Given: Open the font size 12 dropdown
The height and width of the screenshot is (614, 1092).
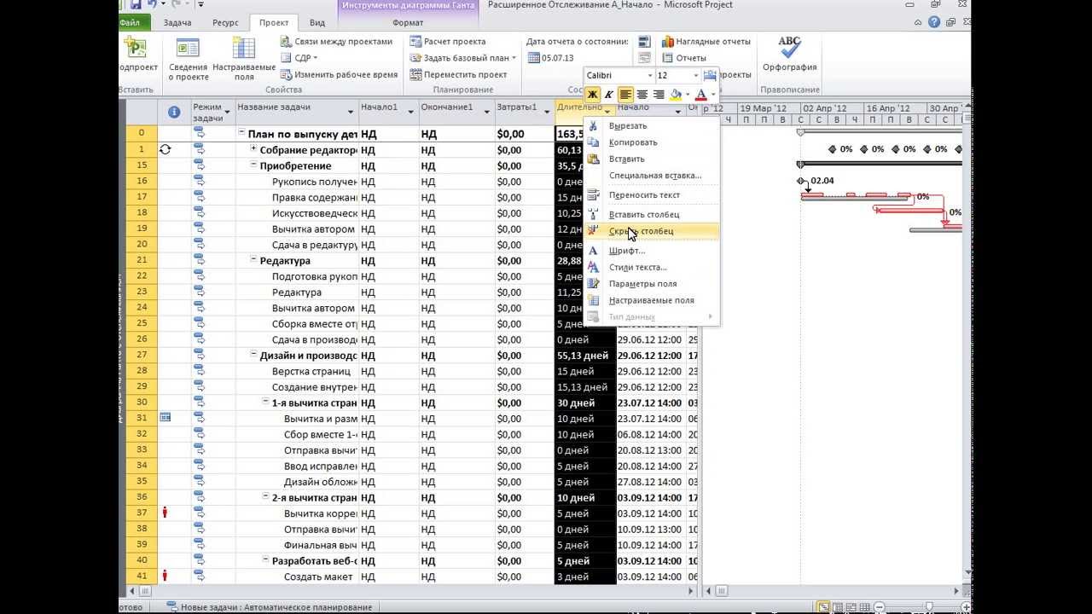Looking at the screenshot, I should coord(696,76).
